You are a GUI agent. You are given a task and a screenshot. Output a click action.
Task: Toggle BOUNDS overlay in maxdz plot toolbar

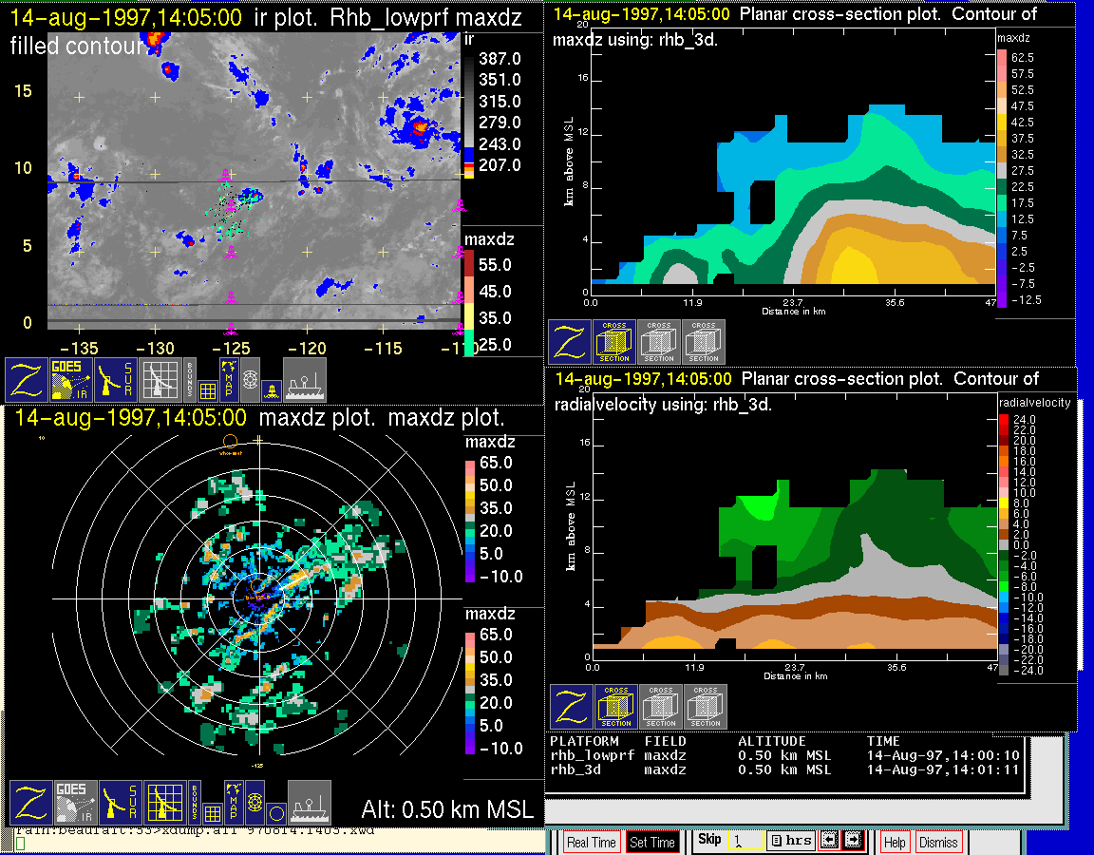coord(194,803)
